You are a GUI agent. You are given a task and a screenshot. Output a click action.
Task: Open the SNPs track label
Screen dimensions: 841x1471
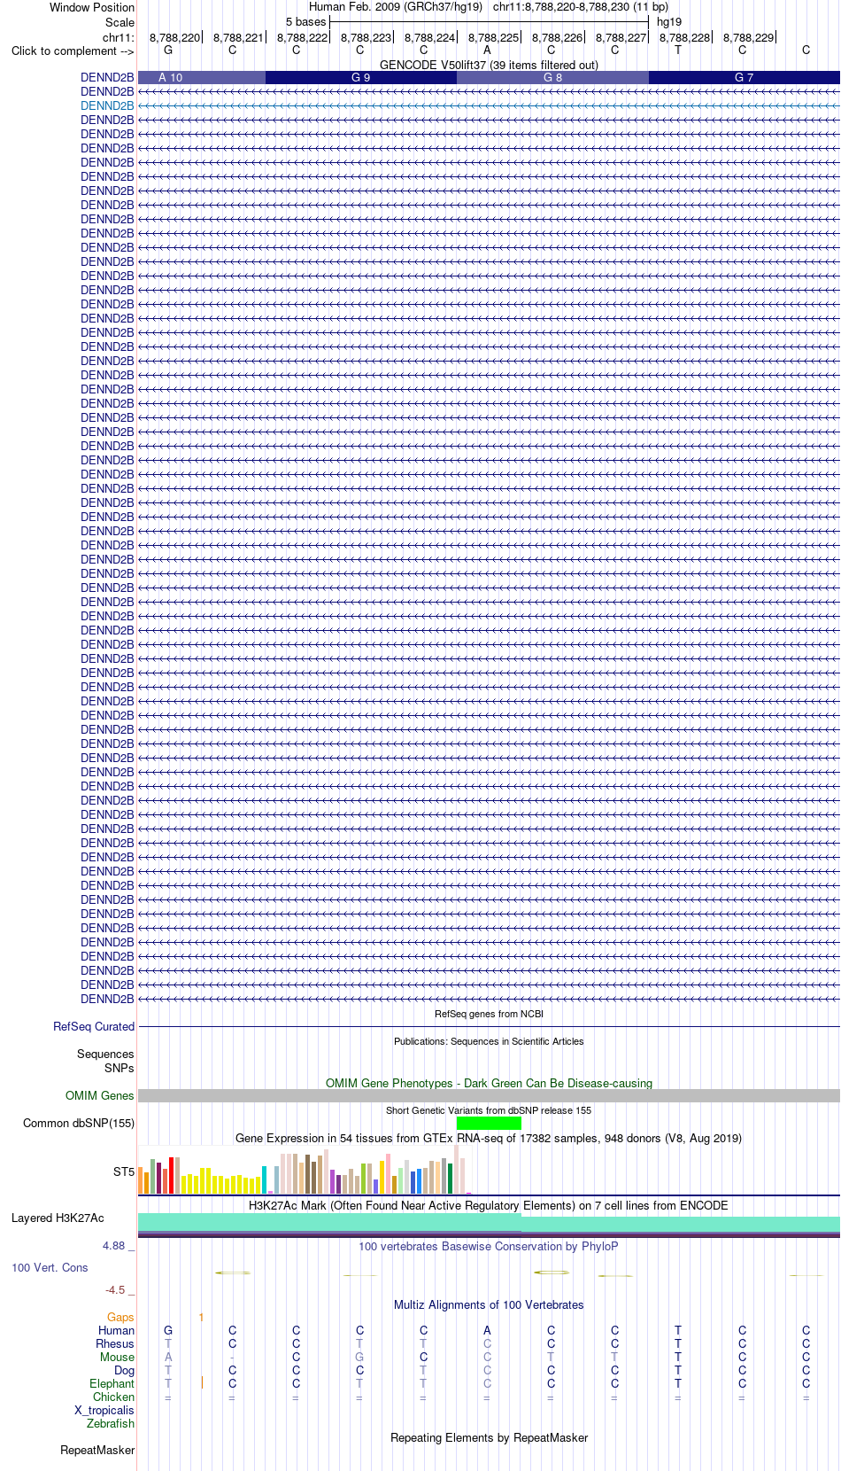pyautogui.click(x=120, y=1068)
